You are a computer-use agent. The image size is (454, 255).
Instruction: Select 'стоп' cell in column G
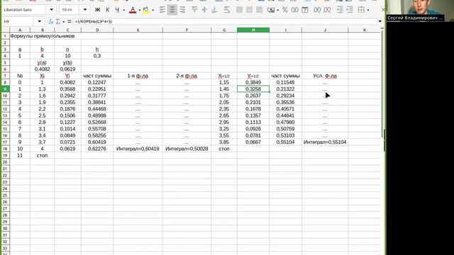tap(224, 149)
